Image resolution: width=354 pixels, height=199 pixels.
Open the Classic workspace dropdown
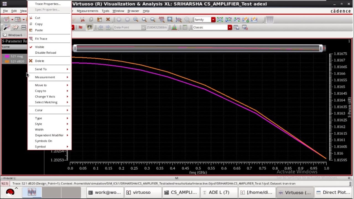click(x=230, y=27)
